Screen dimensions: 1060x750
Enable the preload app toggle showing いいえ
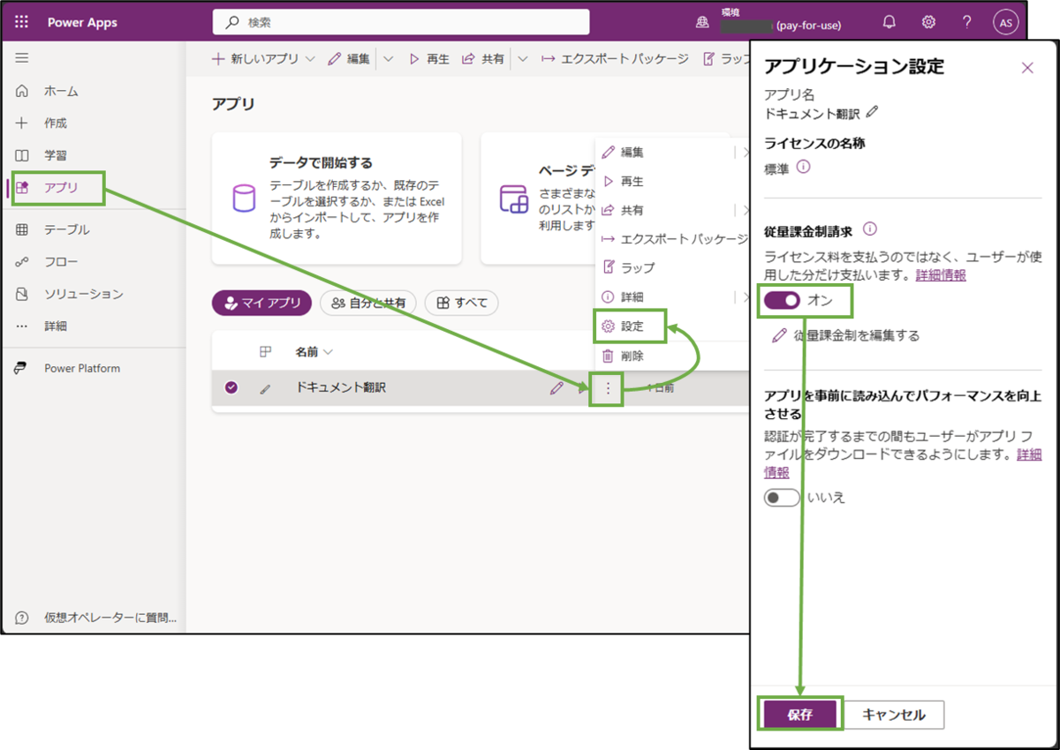782,498
